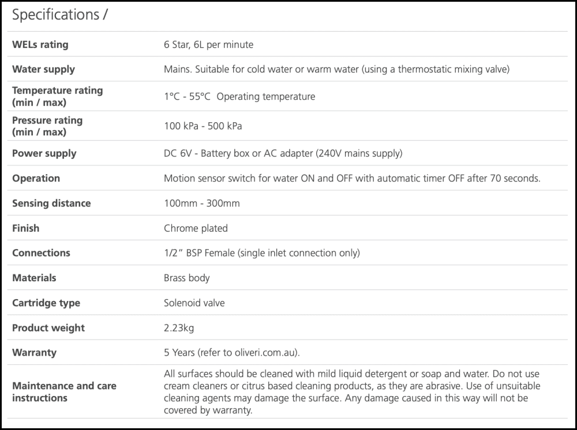577x430 pixels.
Task: Click the 6 Star, 6L per minute value
Action: coord(208,44)
